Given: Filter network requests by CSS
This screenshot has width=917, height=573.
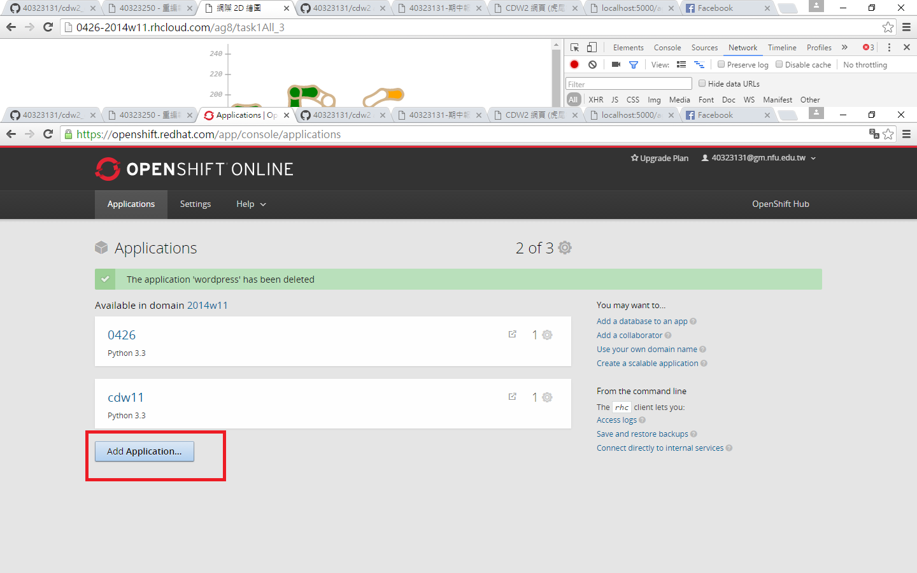Looking at the screenshot, I should pyautogui.click(x=633, y=99).
